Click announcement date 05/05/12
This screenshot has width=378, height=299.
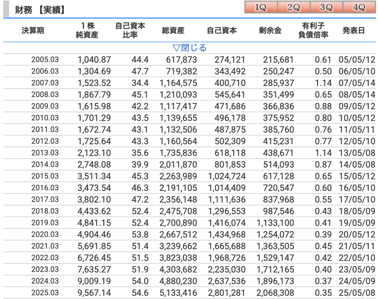[x=357, y=60]
